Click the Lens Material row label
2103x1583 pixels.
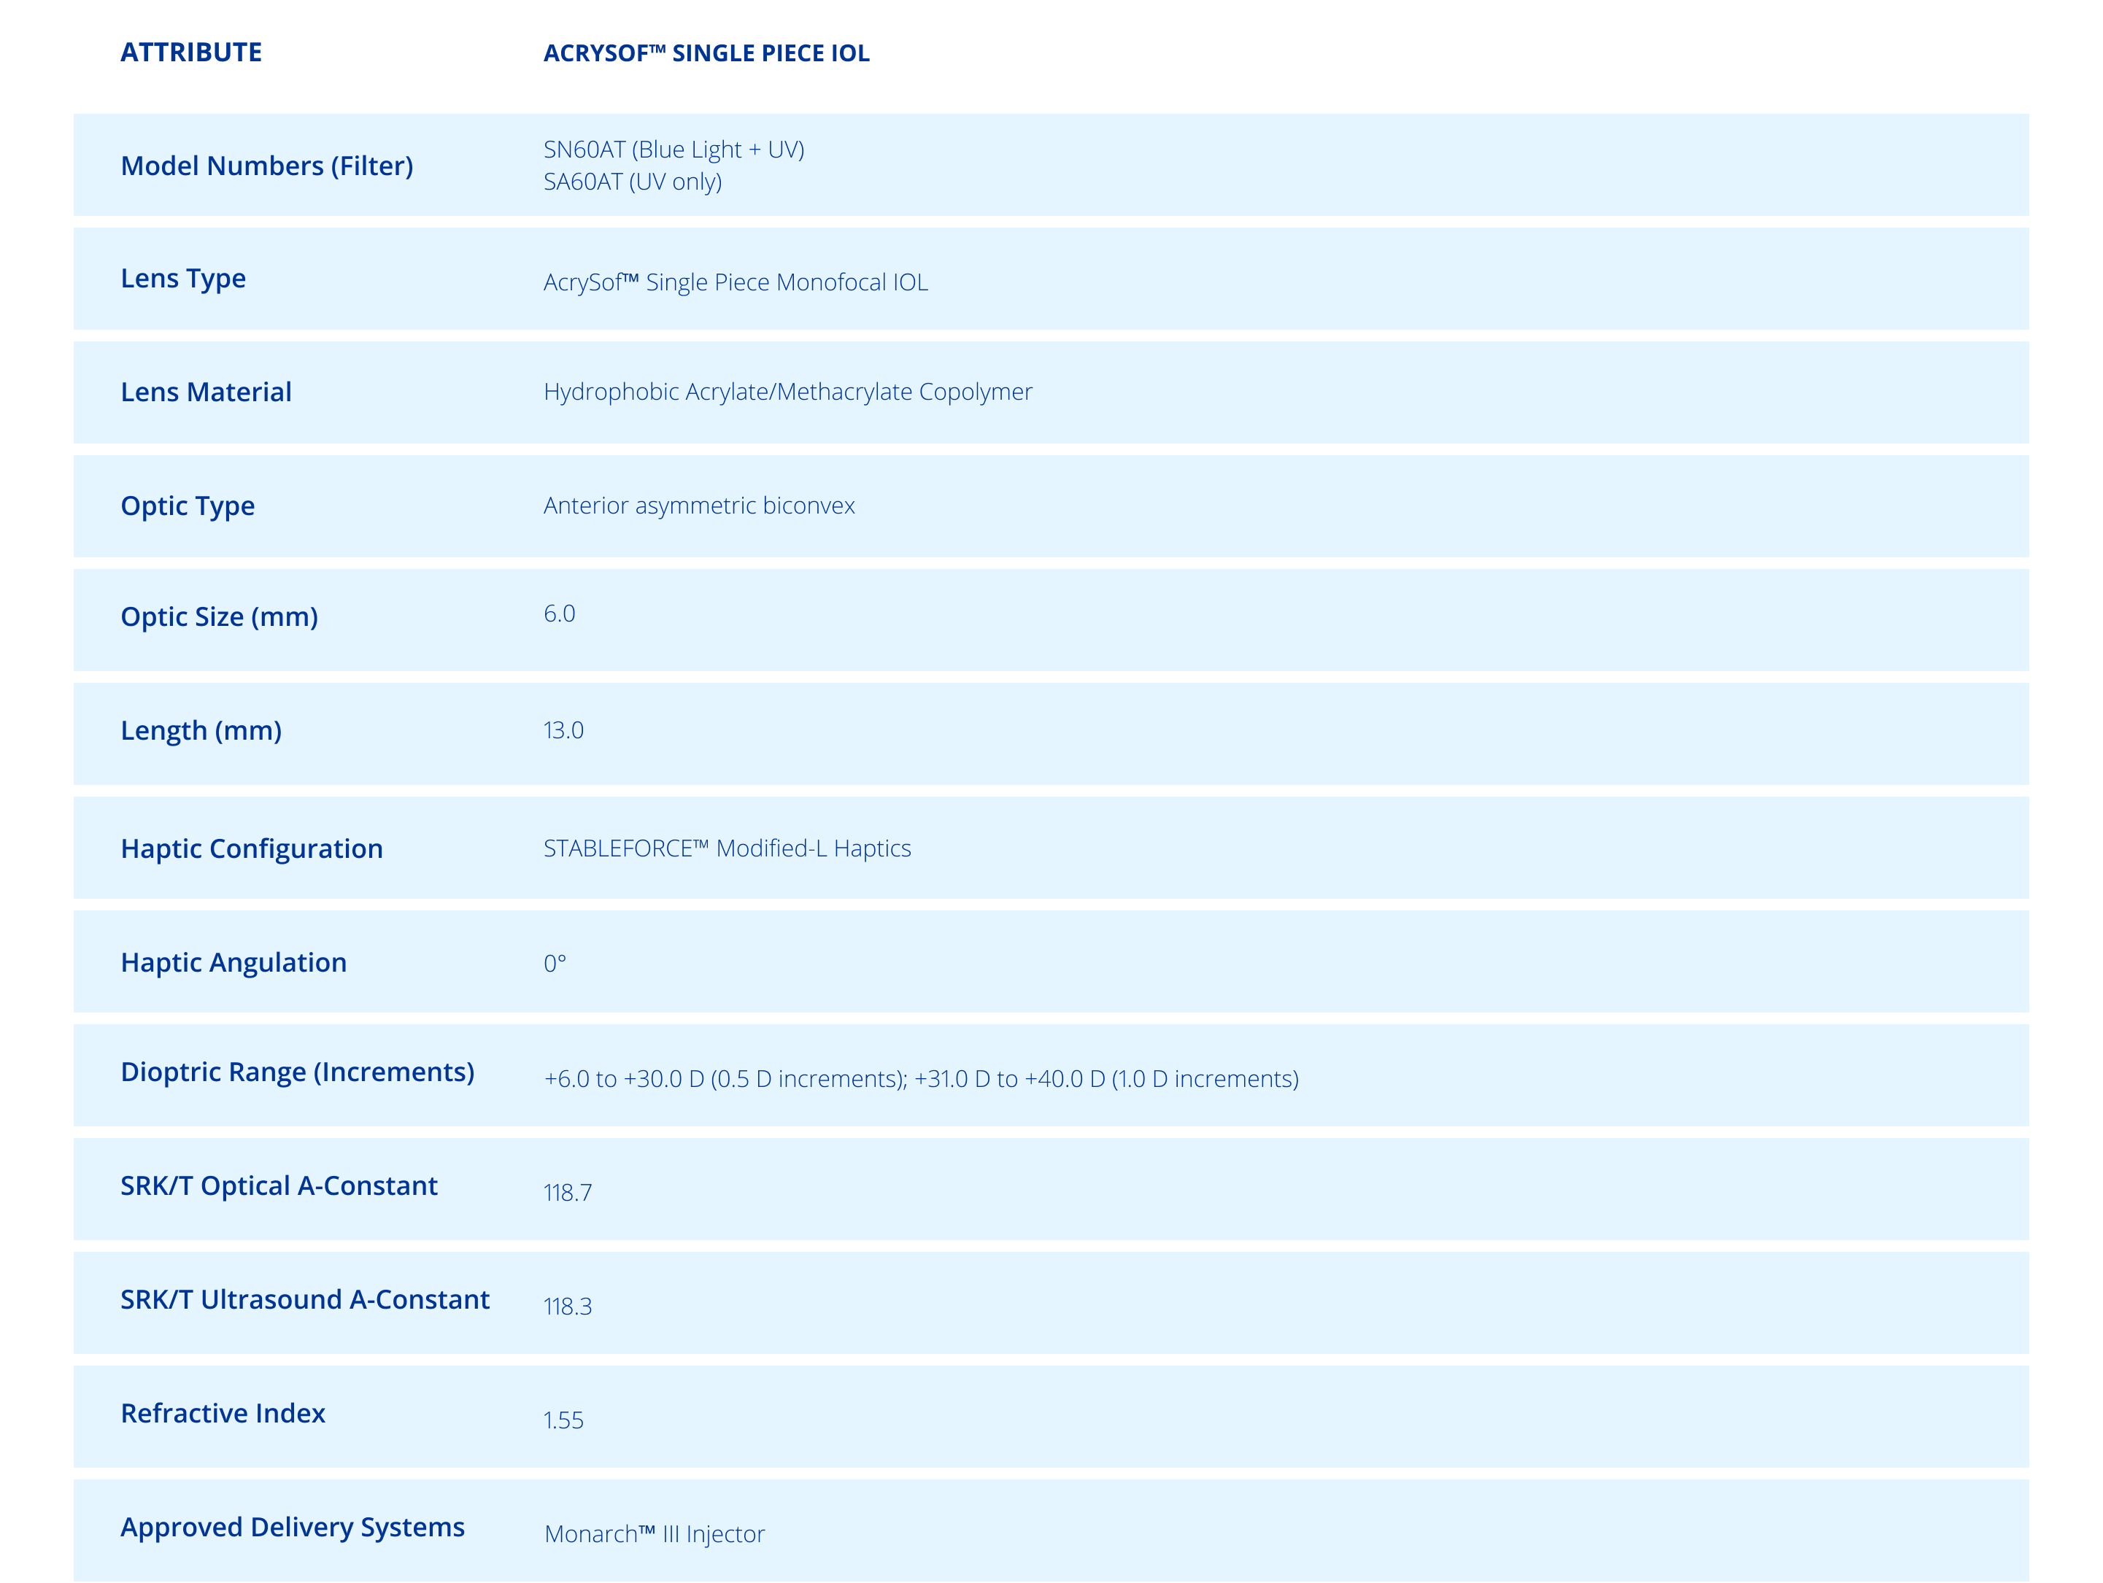205,392
